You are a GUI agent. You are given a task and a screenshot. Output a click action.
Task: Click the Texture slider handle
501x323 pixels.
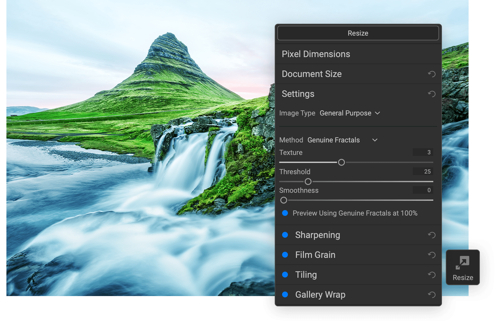tap(341, 162)
